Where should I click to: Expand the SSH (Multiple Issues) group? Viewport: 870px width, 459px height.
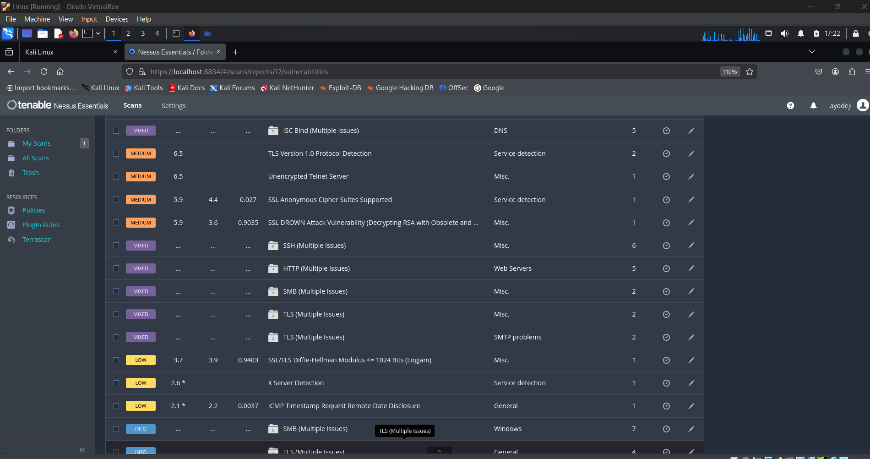point(314,246)
